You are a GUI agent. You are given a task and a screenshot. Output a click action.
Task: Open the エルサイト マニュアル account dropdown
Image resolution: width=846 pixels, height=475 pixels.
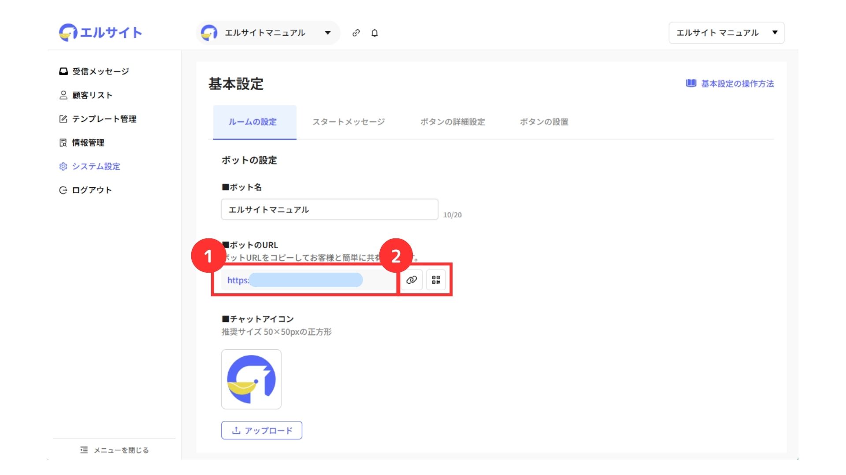pyautogui.click(x=726, y=33)
